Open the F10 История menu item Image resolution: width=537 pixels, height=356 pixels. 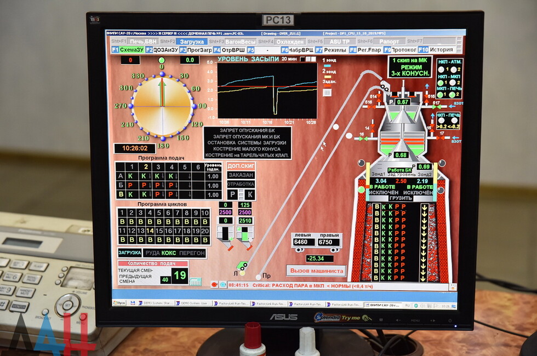pyautogui.click(x=437, y=50)
